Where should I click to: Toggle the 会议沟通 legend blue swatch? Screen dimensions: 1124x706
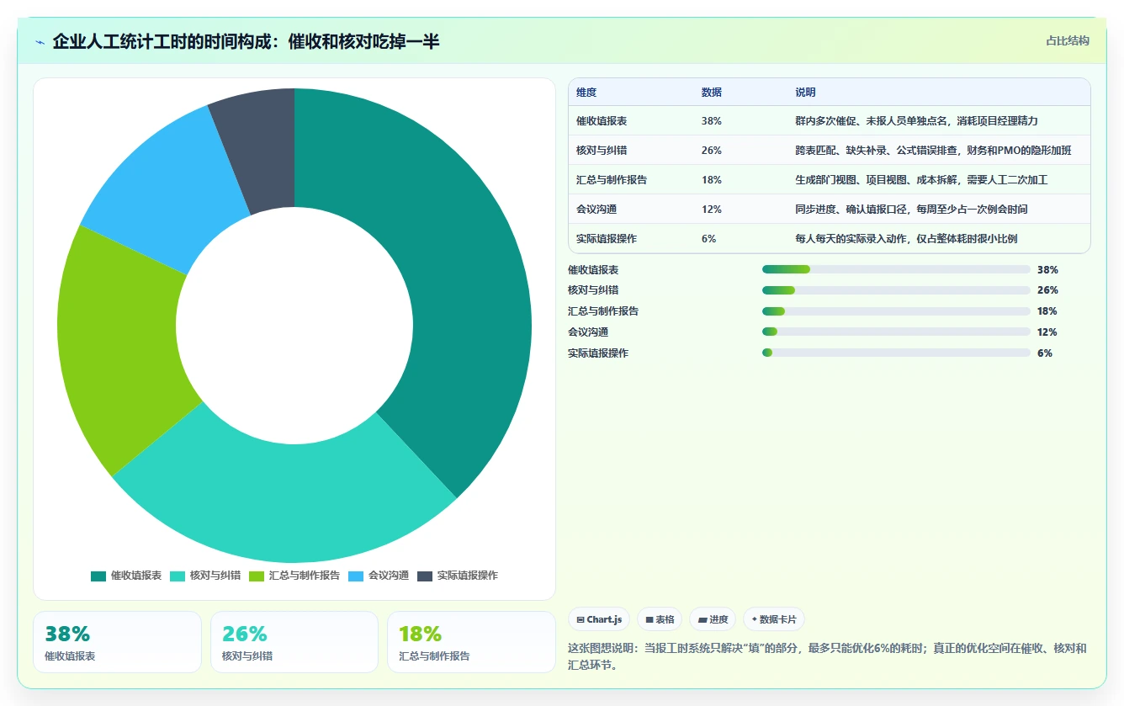(356, 576)
